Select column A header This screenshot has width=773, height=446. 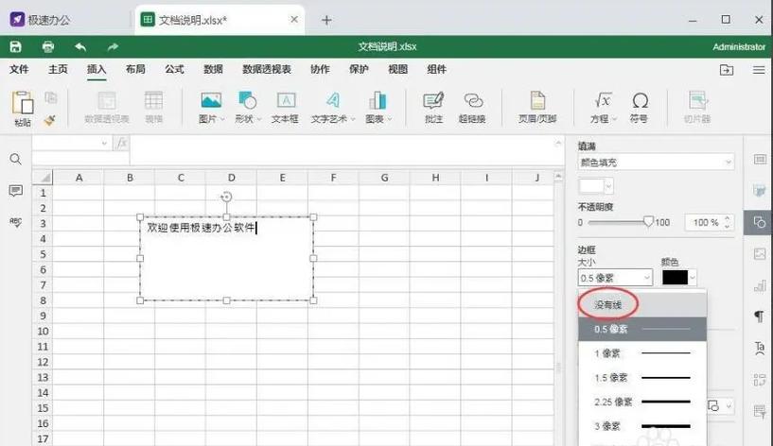pyautogui.click(x=79, y=178)
